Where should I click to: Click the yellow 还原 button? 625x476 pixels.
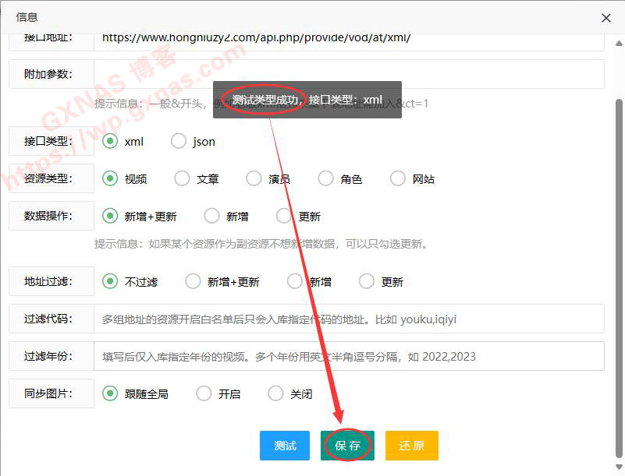pos(411,446)
